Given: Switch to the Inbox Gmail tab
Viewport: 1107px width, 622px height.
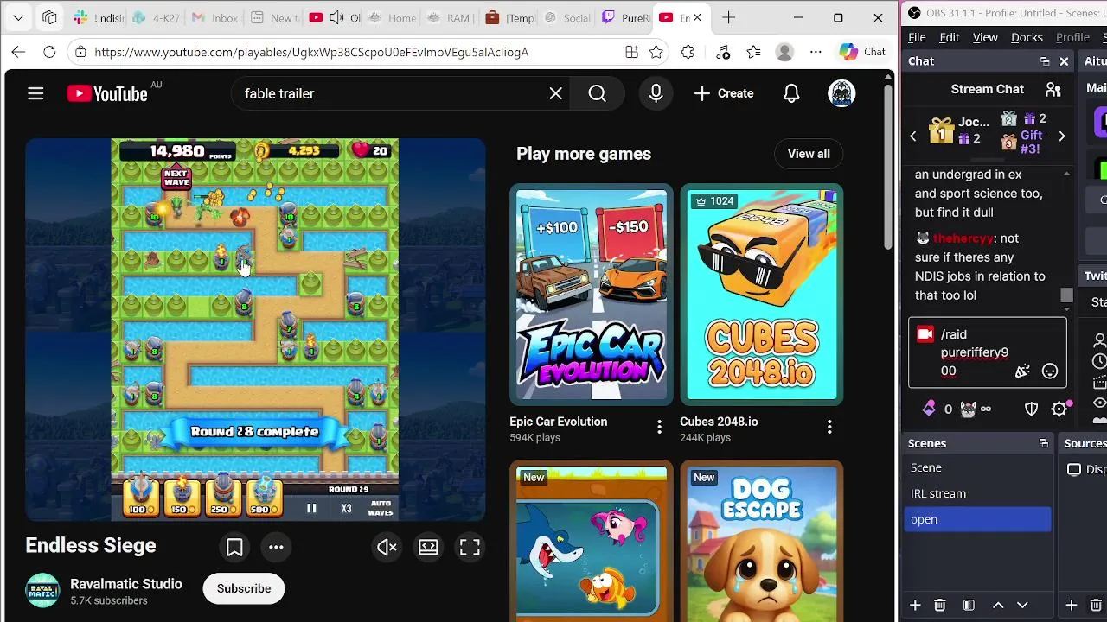Looking at the screenshot, I should pos(214,17).
